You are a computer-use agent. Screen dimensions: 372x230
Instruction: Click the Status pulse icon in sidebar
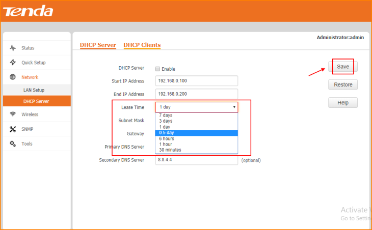coord(13,48)
